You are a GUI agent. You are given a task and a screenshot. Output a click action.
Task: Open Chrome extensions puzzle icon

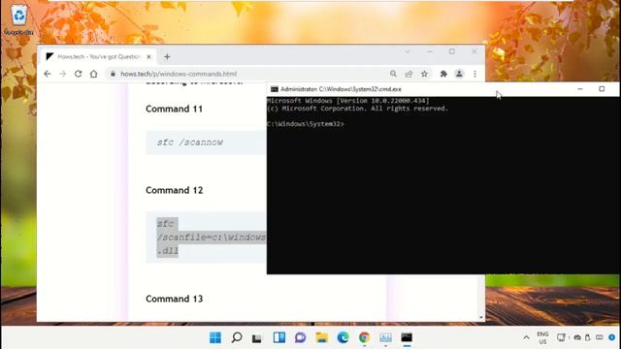click(x=443, y=74)
